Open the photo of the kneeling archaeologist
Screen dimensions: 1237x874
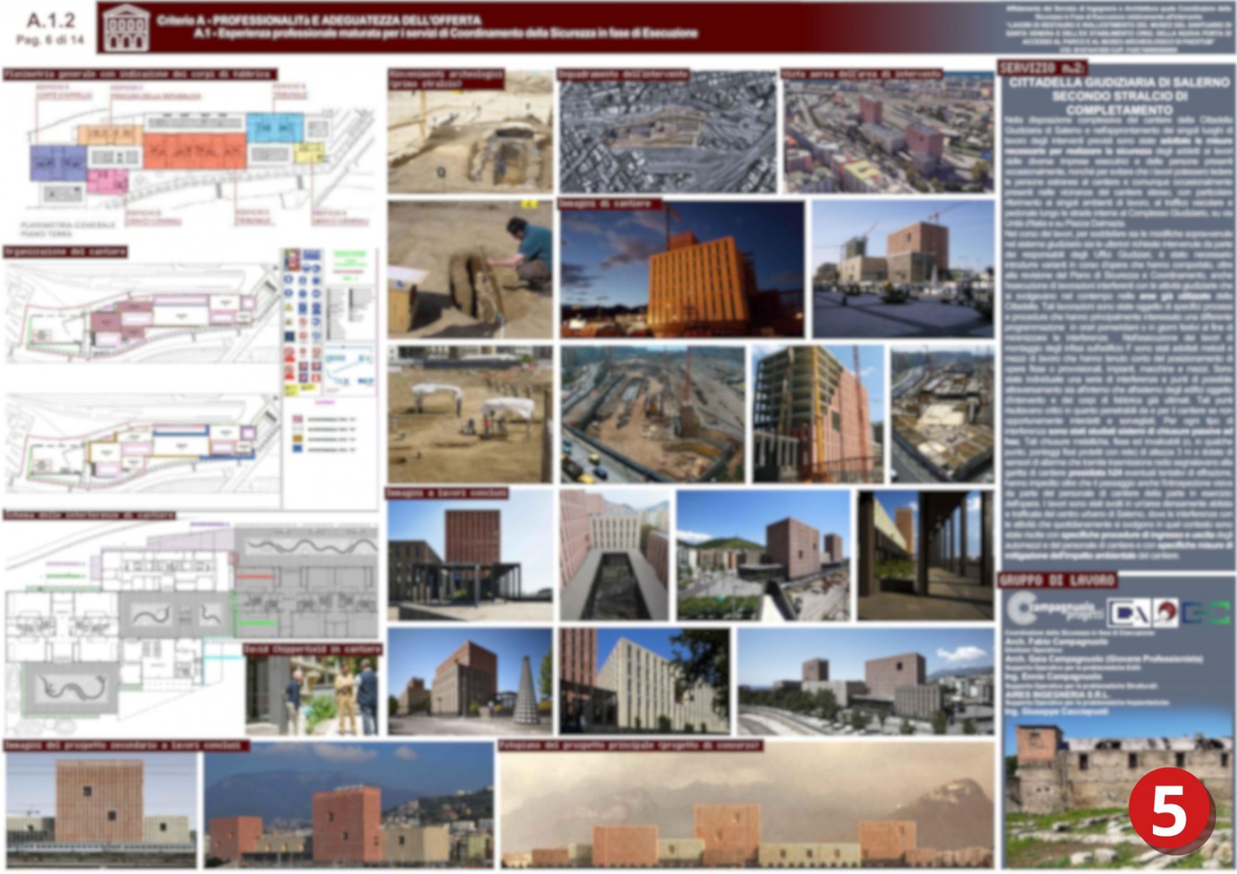pos(470,269)
